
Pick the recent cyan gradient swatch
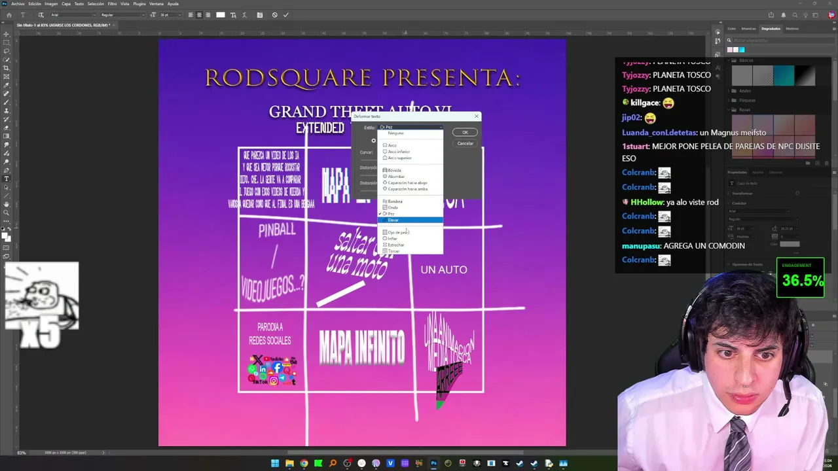[x=741, y=50]
